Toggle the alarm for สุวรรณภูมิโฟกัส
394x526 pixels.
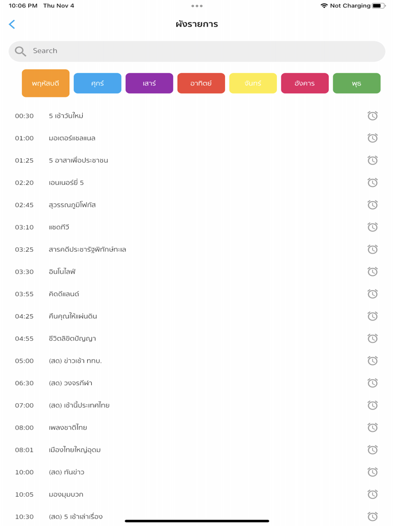[x=373, y=204]
